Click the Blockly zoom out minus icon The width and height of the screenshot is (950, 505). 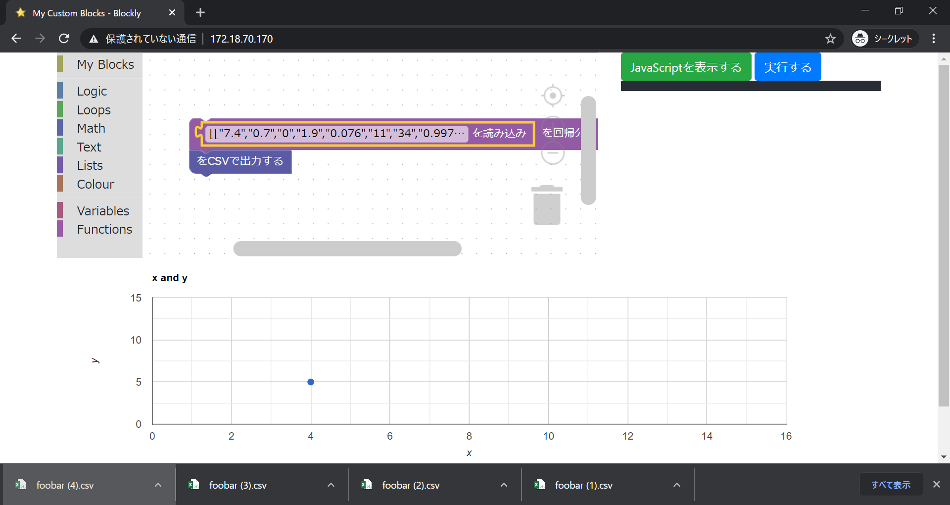coord(553,153)
